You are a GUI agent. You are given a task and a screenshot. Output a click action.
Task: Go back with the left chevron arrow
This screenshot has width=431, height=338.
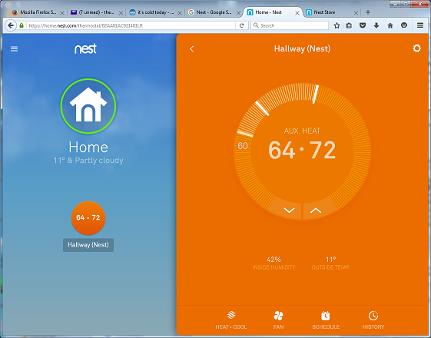192,49
